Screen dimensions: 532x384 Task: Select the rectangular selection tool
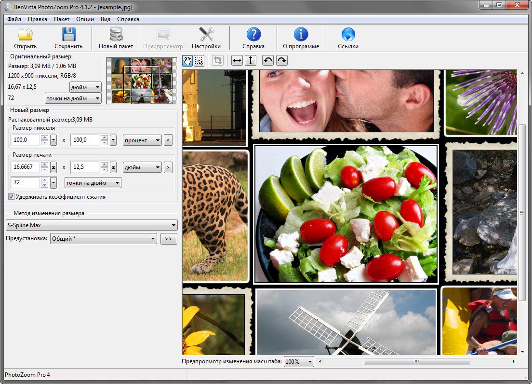click(199, 60)
